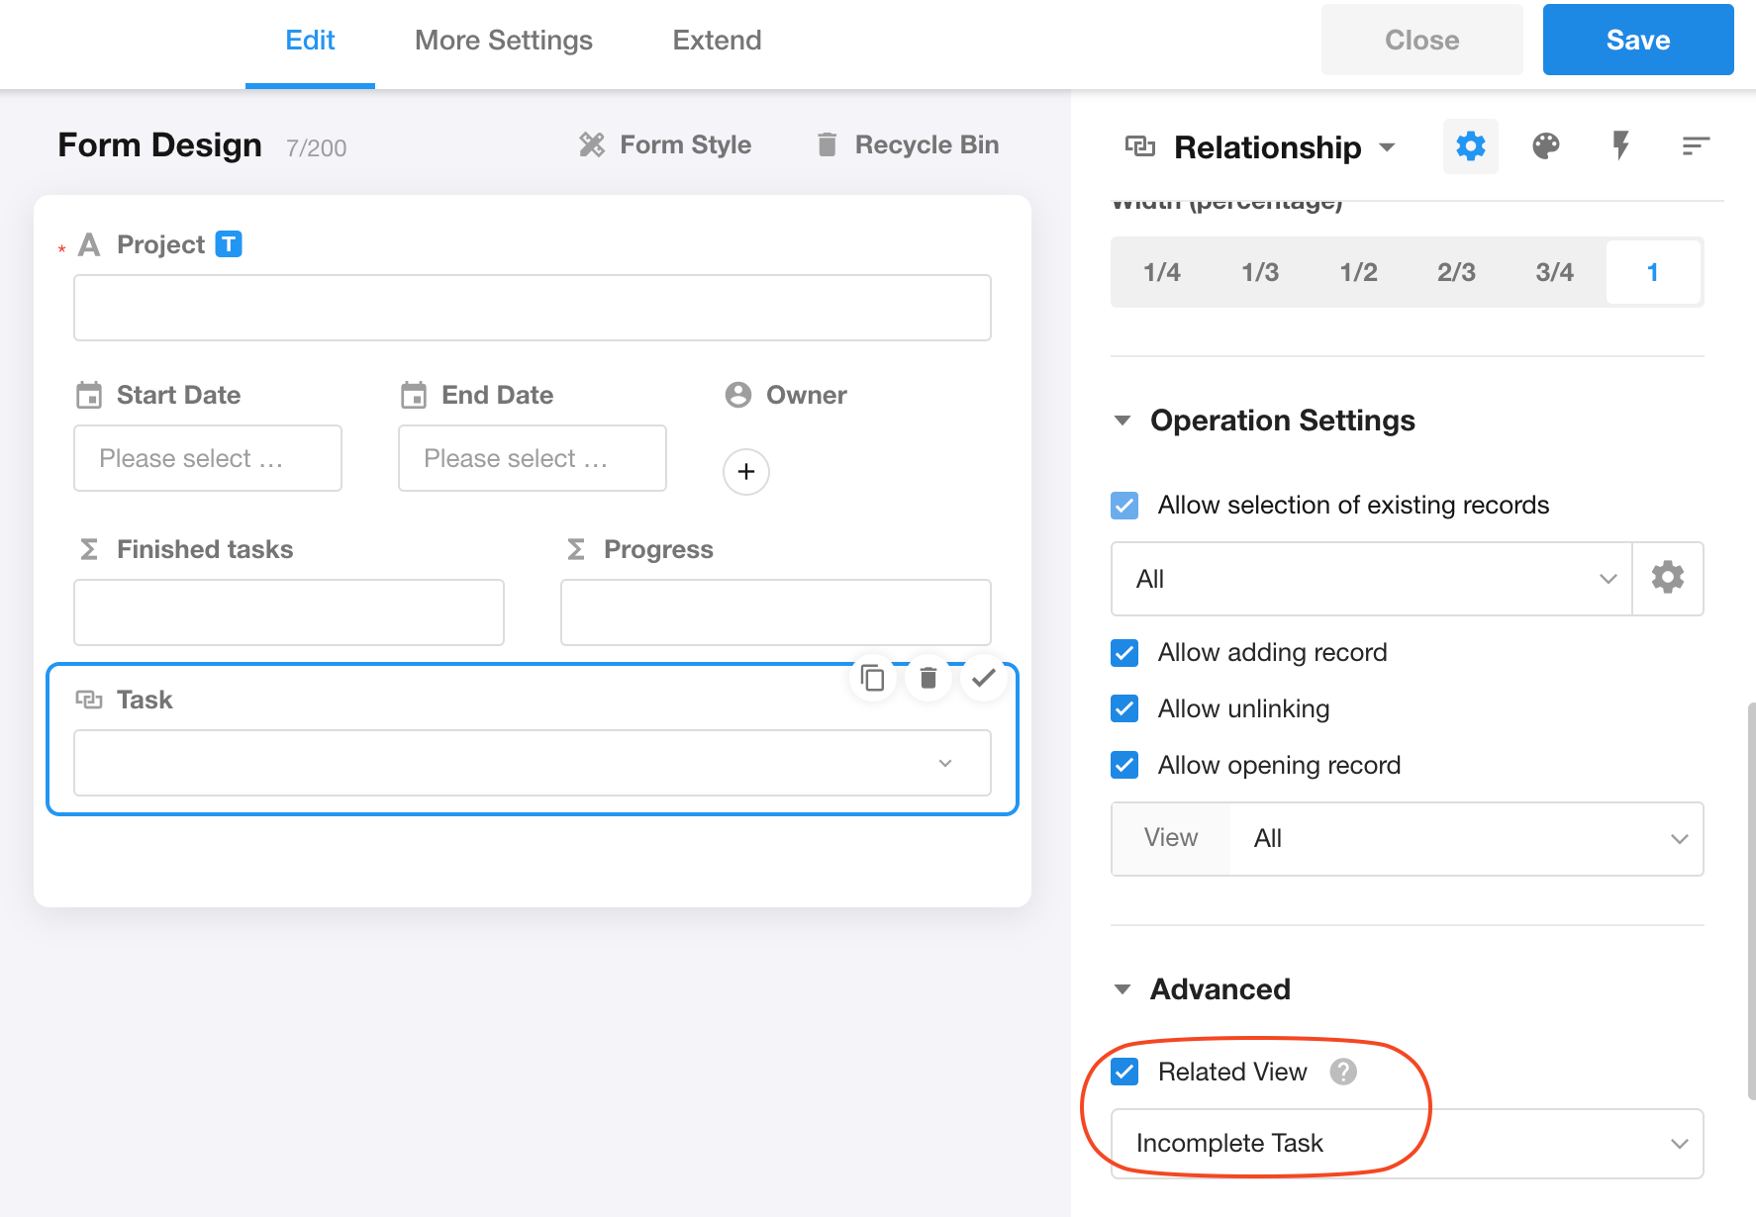
Task: Click the Save button
Action: point(1637,40)
